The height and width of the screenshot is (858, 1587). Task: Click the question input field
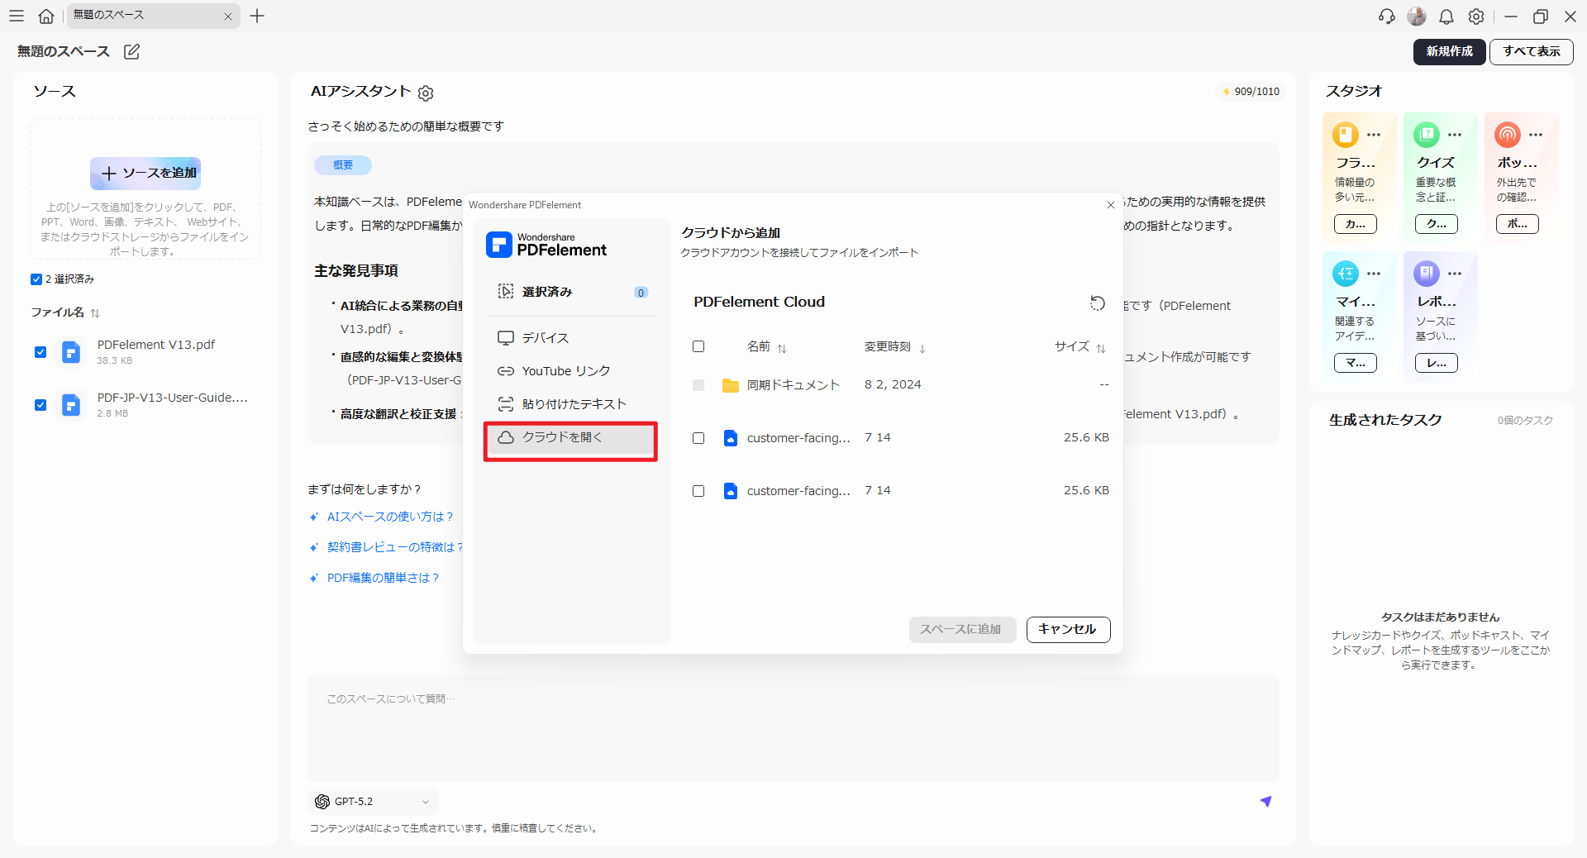tap(793, 728)
